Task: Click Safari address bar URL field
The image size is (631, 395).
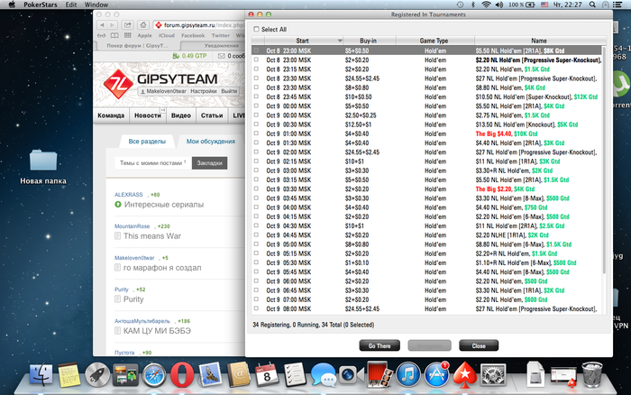Action: (199, 25)
